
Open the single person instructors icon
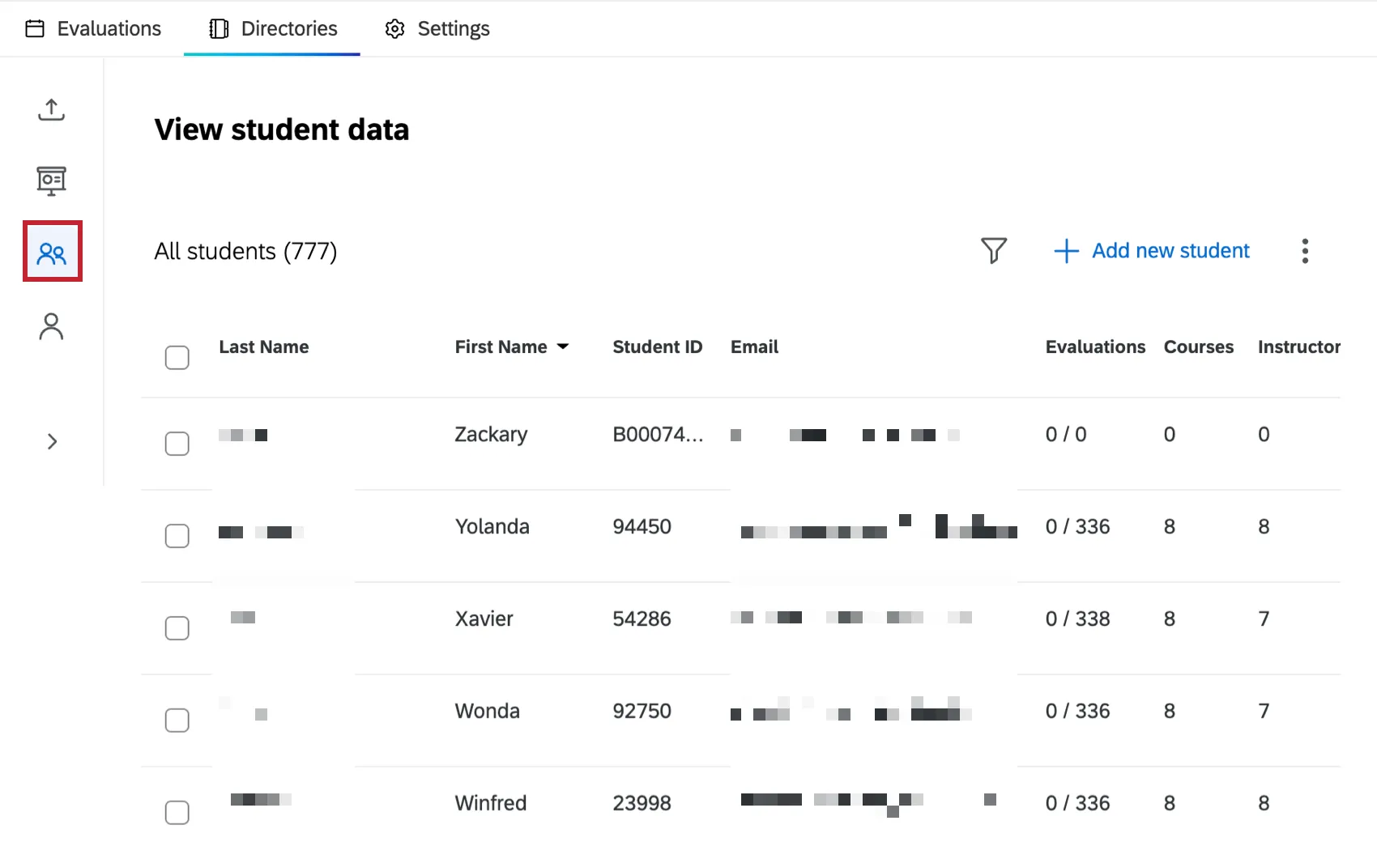coord(51,326)
